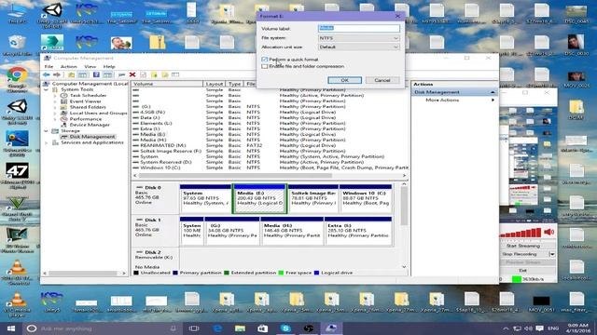
Task: Select Soltek Image Reserve (F:) volume row
Action: (x=270, y=151)
